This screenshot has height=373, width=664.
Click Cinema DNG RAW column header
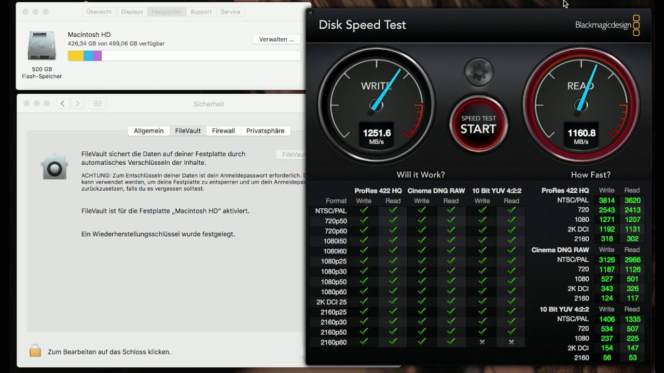[x=436, y=191]
